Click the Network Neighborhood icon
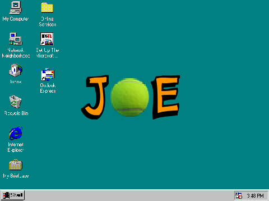 (16, 39)
